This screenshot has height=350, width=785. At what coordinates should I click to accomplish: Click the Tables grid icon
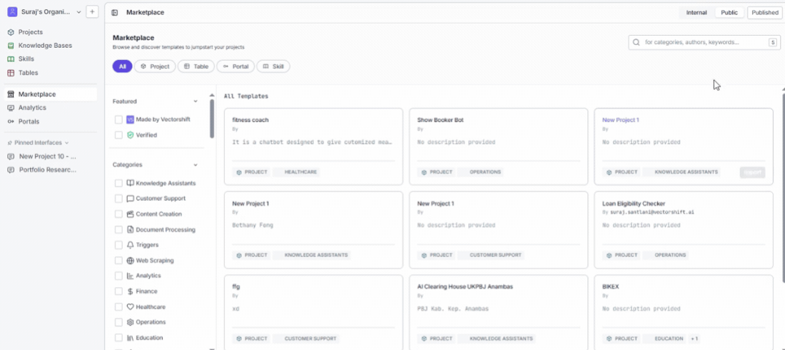[11, 73]
